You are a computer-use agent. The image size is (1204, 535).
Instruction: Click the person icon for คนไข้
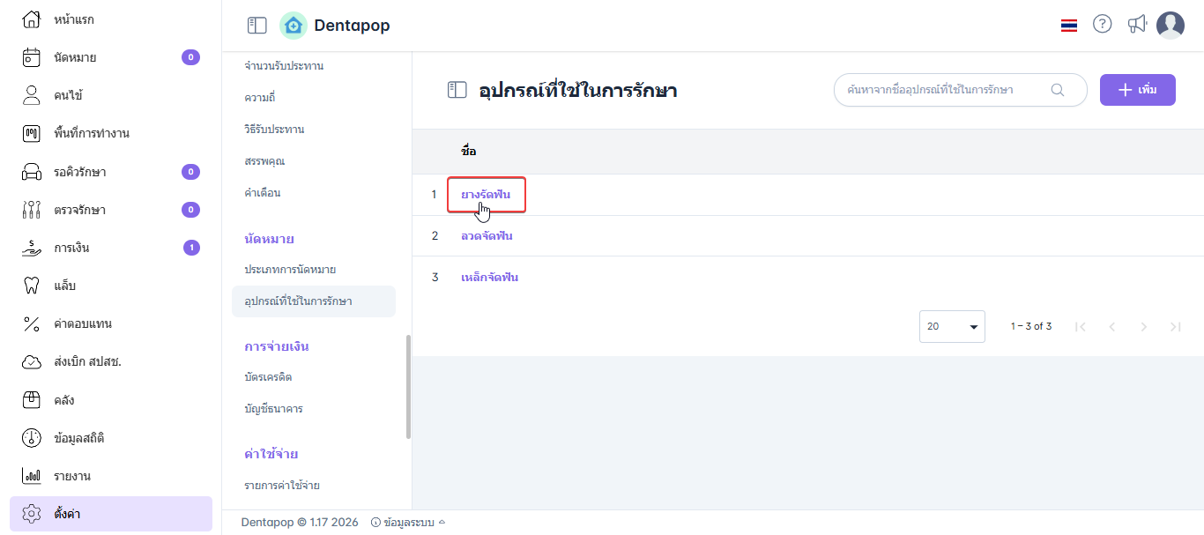(x=31, y=95)
